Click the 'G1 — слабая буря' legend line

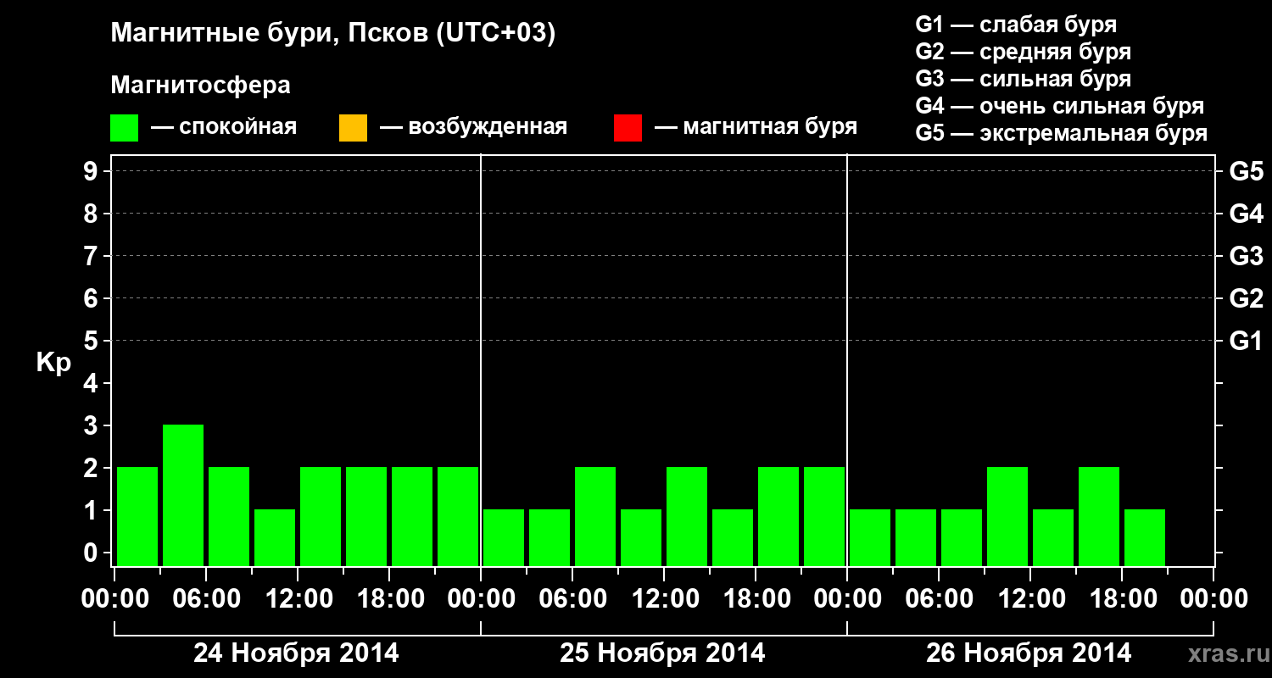point(1016,25)
